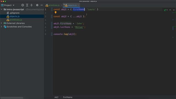The height and width of the screenshot is (99, 176).
Task: Select opened file locate target icon
Action: (x=23, y=5)
